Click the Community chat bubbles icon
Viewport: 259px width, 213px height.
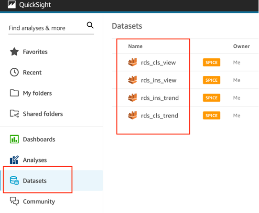[x=14, y=201]
